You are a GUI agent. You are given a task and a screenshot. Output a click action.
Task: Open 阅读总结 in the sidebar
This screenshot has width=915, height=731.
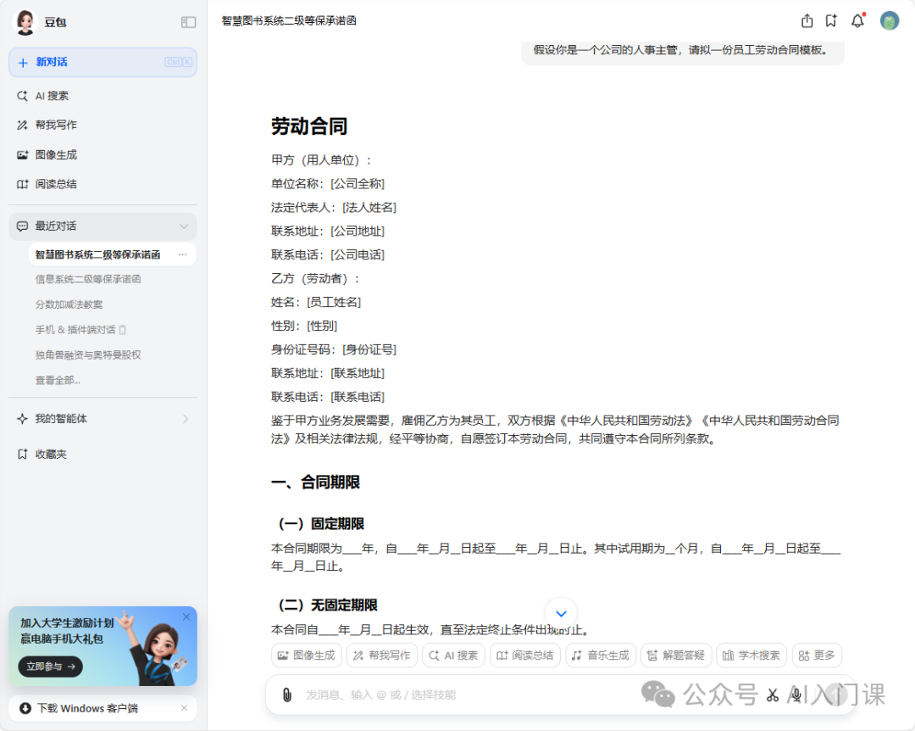click(103, 184)
